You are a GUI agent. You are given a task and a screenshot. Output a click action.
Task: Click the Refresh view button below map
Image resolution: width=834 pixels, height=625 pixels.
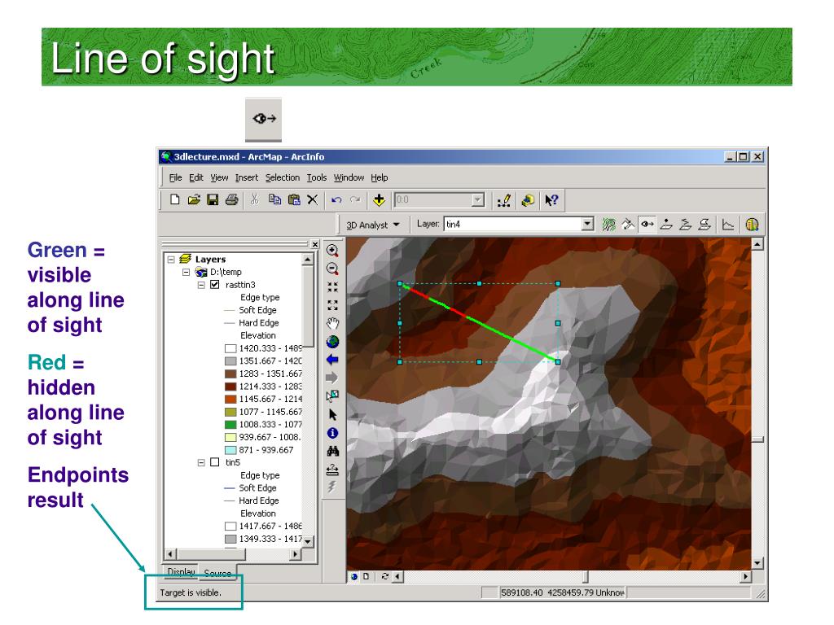pos(384,576)
